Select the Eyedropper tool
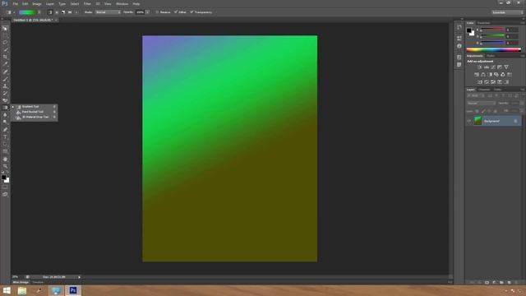Image resolution: width=526 pixels, height=296 pixels. (x=5, y=64)
